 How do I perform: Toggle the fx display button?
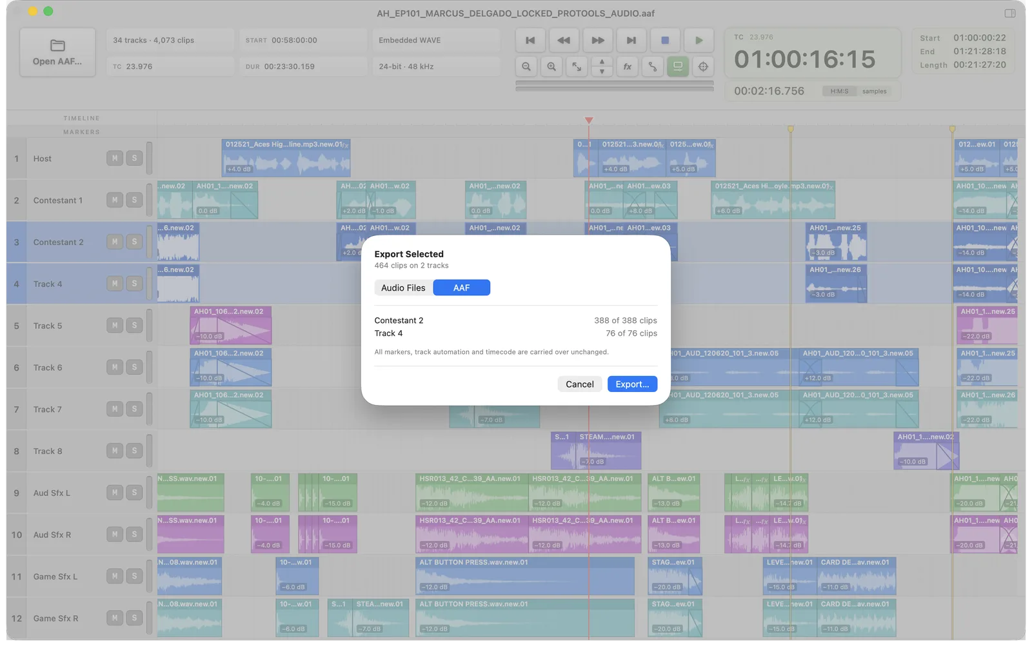(627, 66)
